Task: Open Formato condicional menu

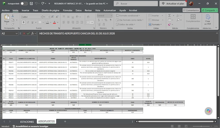Action: [x=128, y=16]
